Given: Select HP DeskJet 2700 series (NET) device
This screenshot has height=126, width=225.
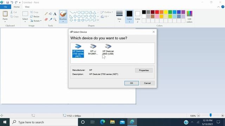Looking at the screenshot, I should [78, 51].
